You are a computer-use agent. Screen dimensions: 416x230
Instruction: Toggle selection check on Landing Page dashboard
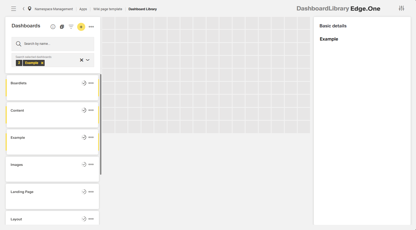[x=84, y=192]
